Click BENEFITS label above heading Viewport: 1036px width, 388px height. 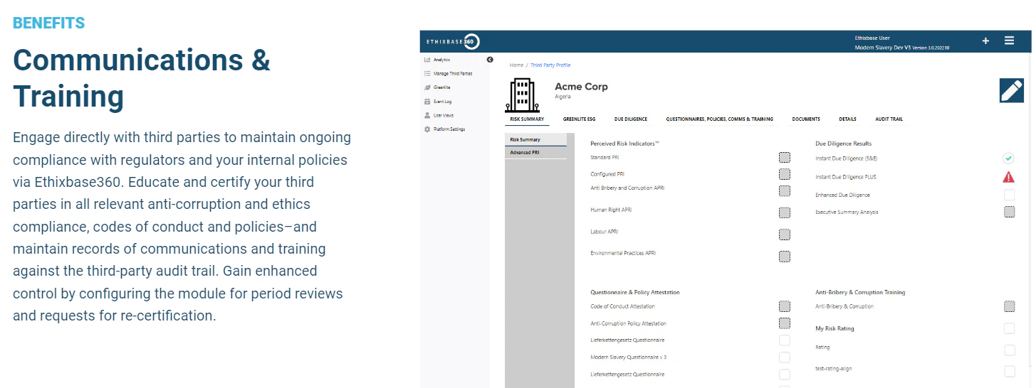click(49, 23)
